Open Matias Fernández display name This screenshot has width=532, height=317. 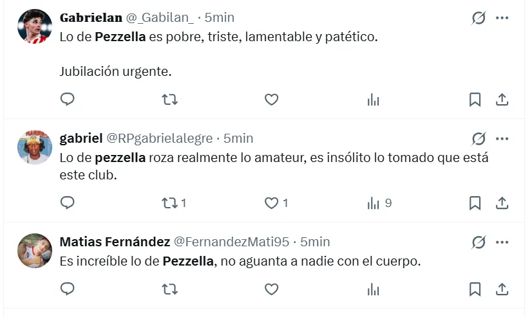click(115, 242)
